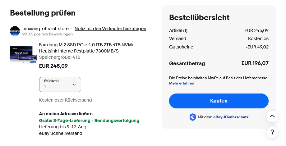Click the '99.8% positive Bewertungen' text

click(x=48, y=34)
